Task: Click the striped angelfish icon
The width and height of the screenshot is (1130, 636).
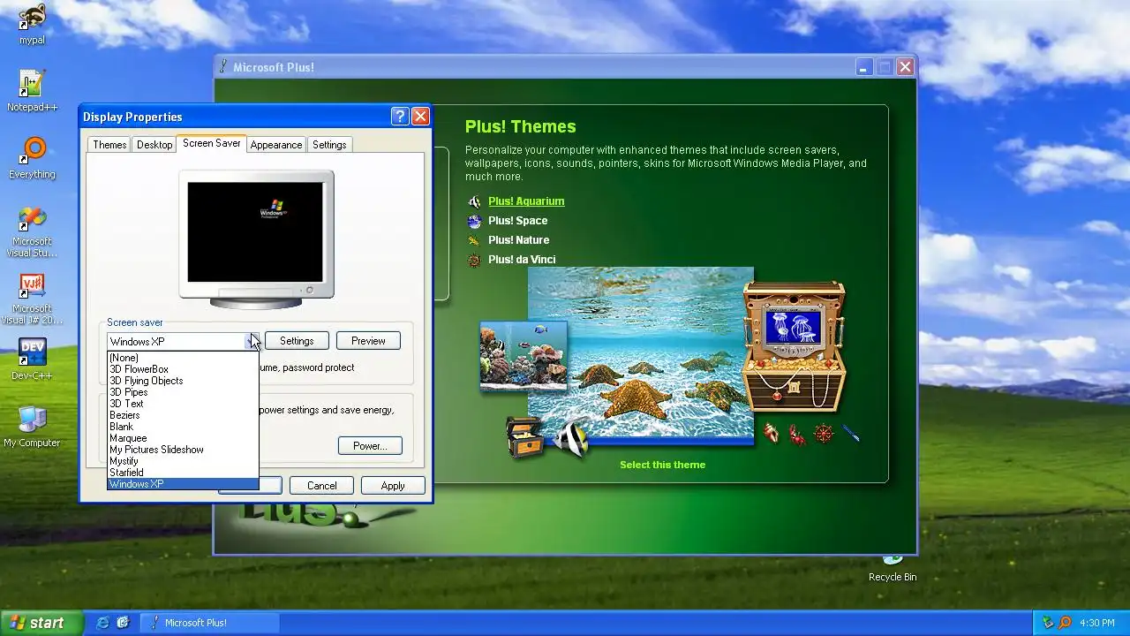Action: (571, 438)
